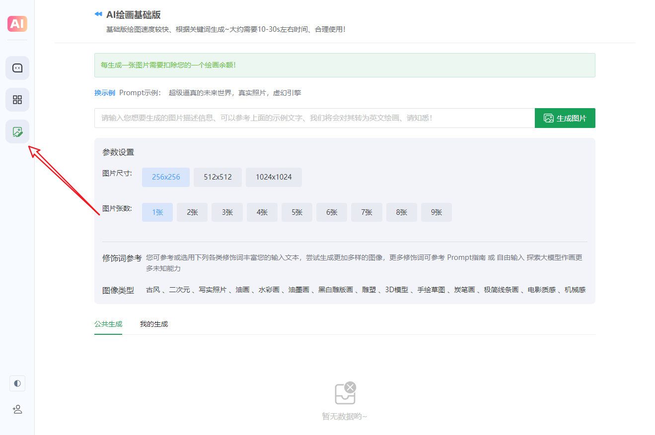Select the 512x512 image size option
This screenshot has height=435, width=655.
coord(218,177)
